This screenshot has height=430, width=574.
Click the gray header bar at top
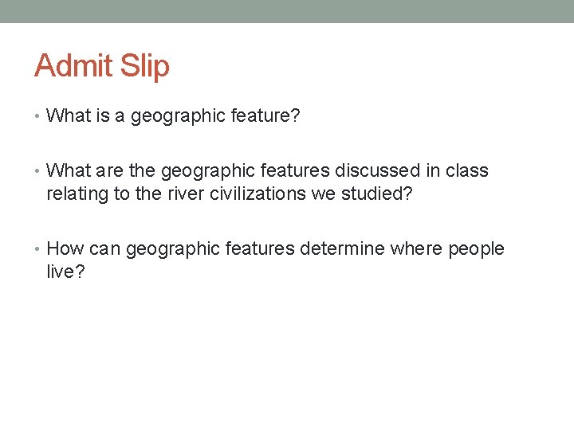pos(287,11)
